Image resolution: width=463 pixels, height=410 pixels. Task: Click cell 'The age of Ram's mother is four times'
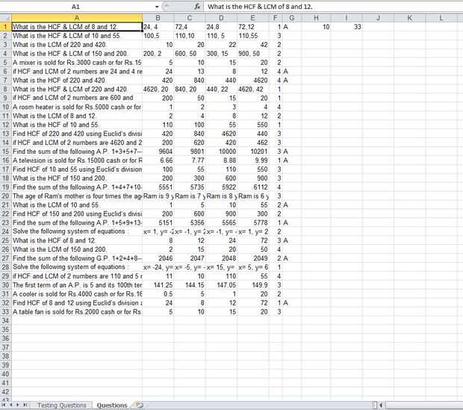coord(77,196)
